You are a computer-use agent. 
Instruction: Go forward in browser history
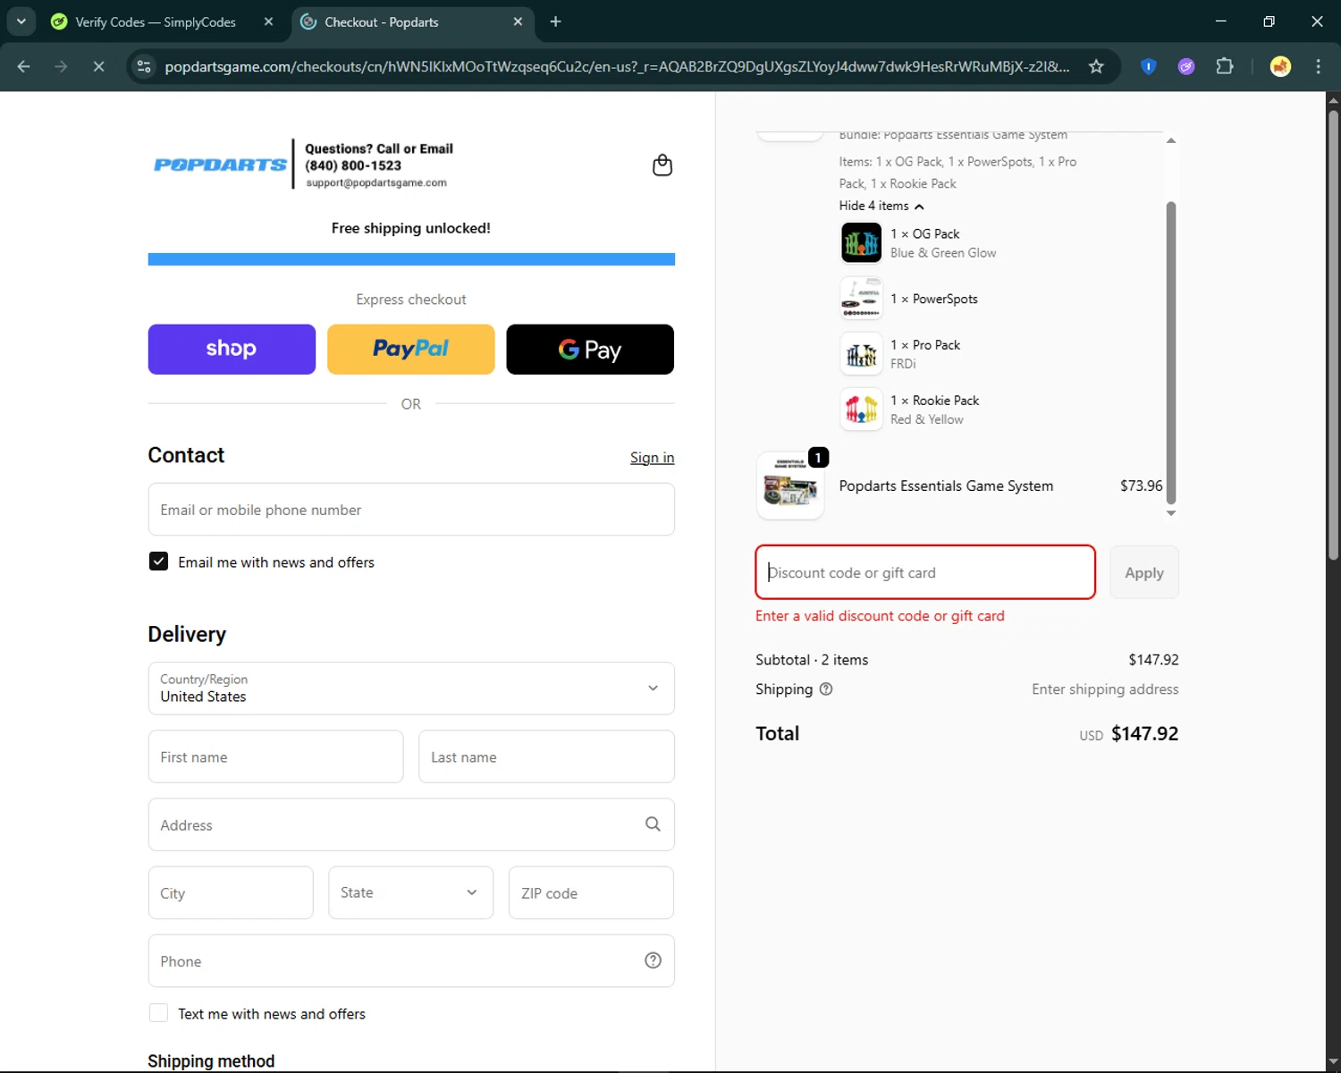[x=61, y=66]
